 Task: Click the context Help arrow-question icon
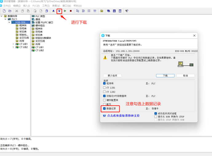click(127, 11)
